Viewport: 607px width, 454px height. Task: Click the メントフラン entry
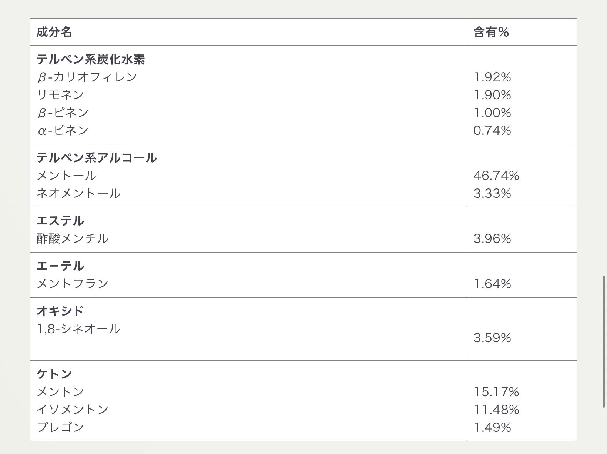(73, 284)
